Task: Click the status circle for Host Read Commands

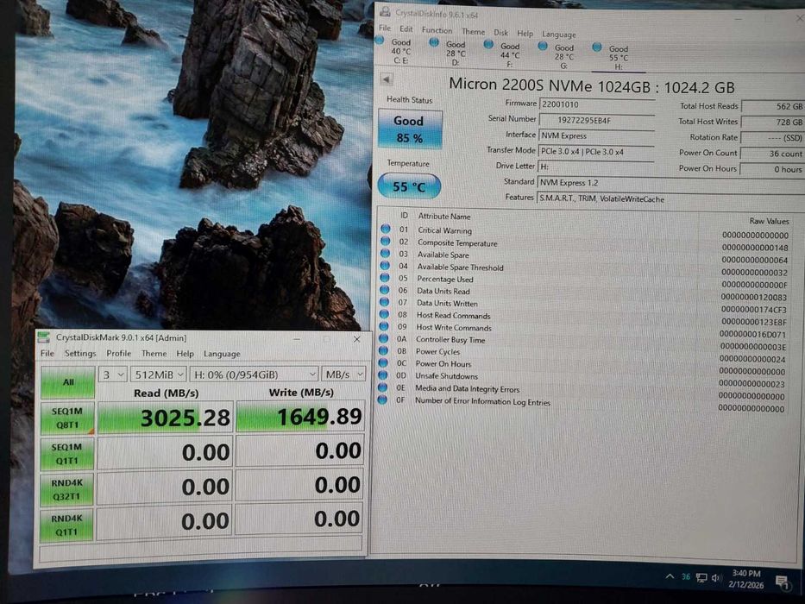Action: (384, 314)
